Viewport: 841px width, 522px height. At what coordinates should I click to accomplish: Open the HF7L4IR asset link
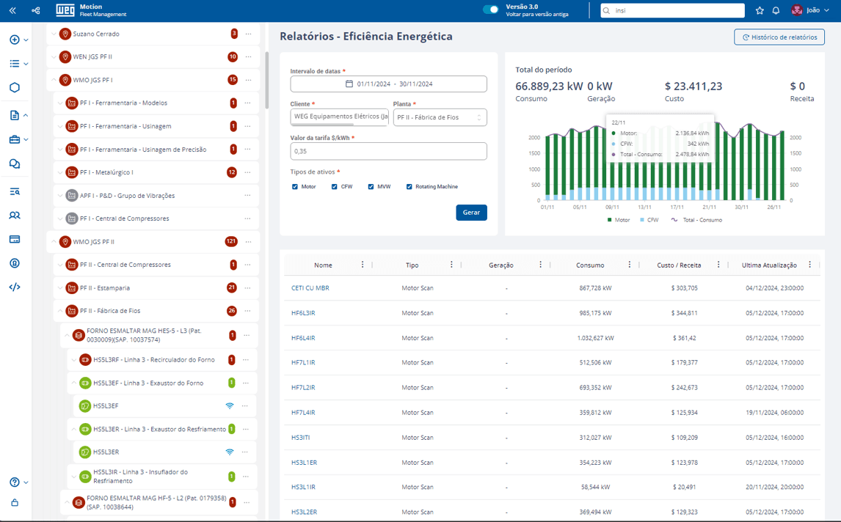coord(303,413)
